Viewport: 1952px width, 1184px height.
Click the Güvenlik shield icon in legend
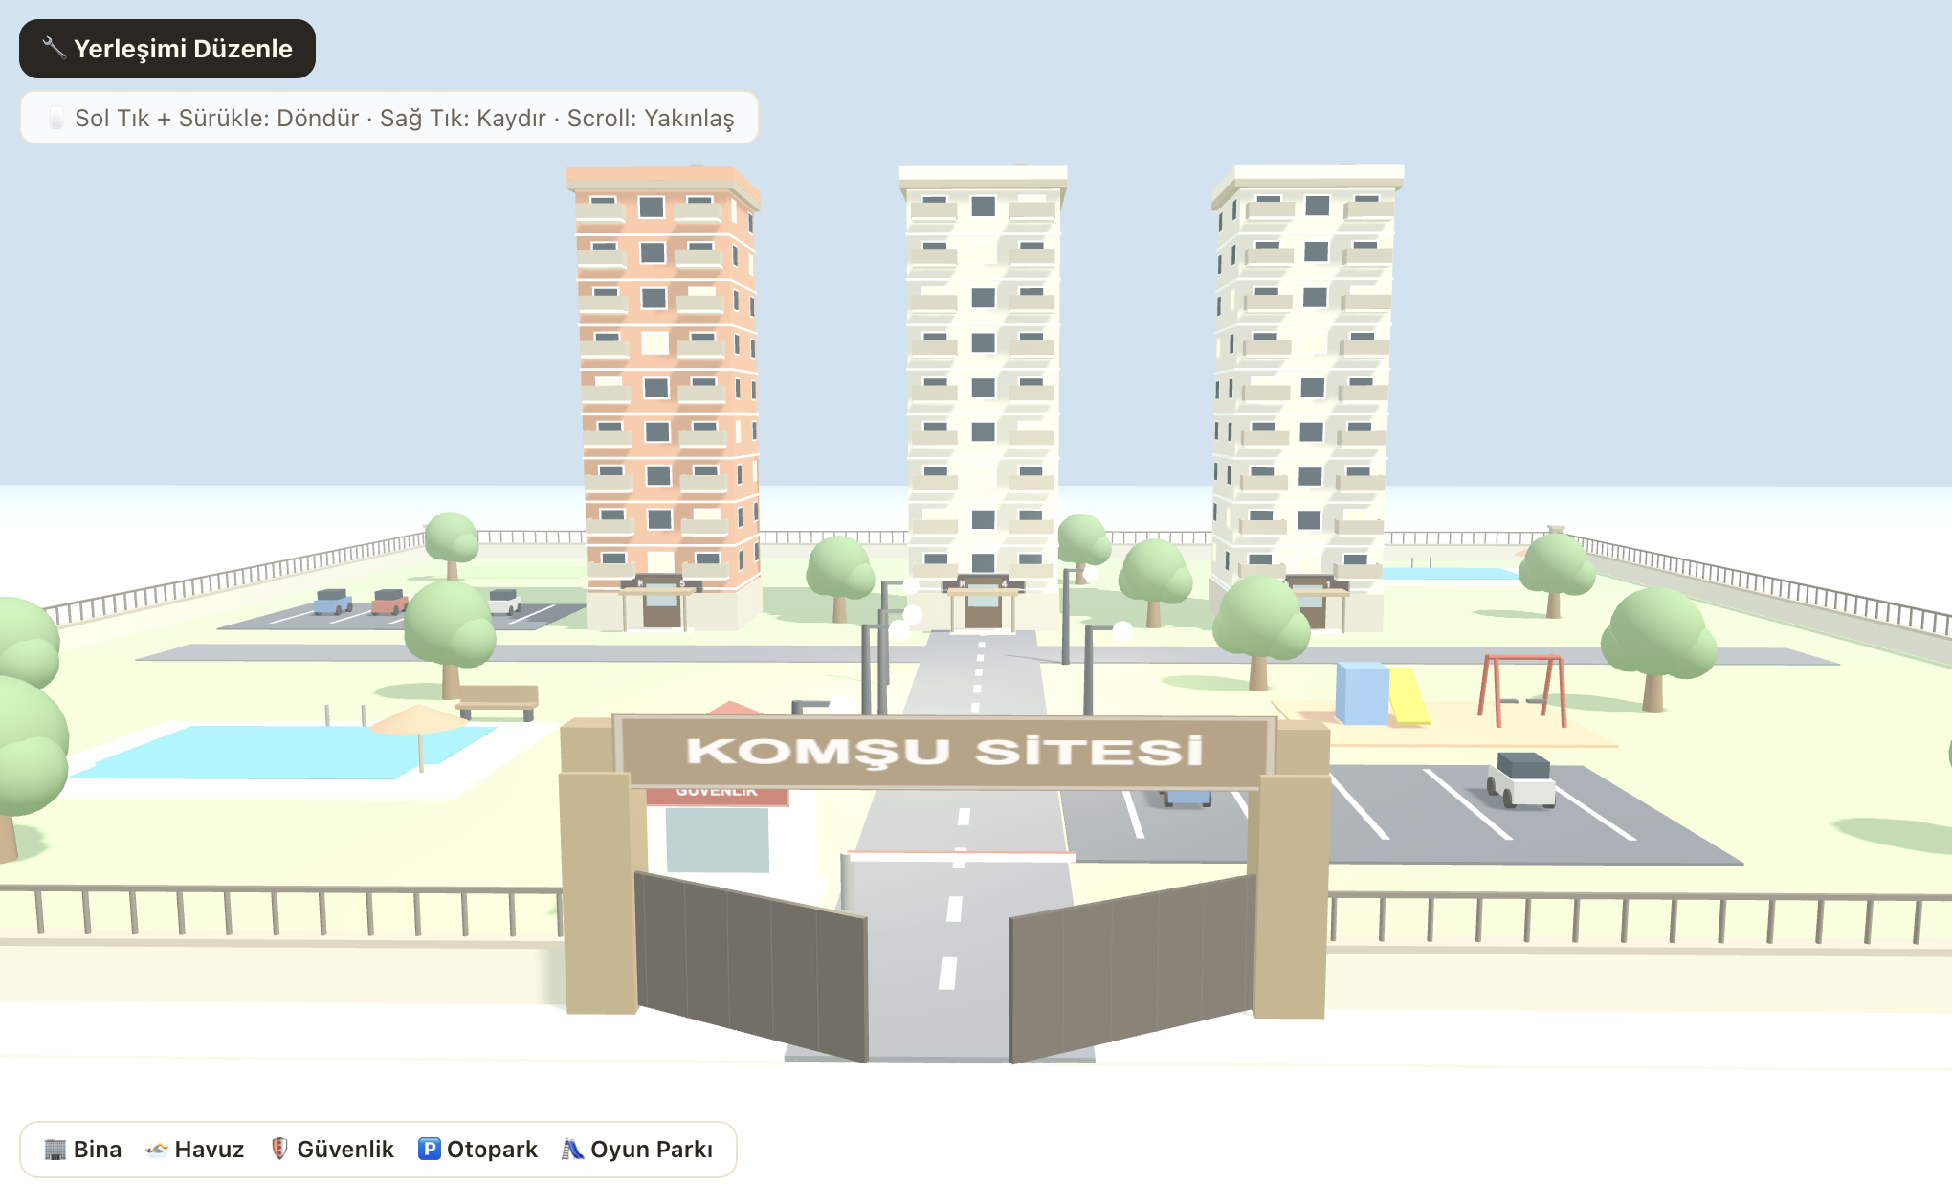coord(279,1149)
